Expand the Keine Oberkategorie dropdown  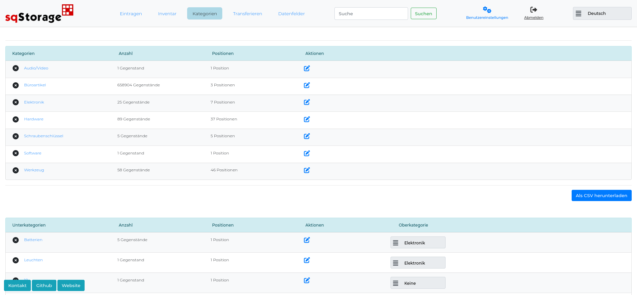[x=418, y=283]
